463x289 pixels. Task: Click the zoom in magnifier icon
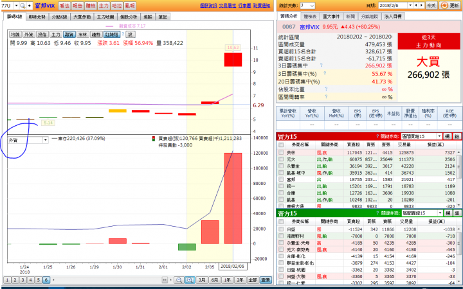click(x=190, y=280)
